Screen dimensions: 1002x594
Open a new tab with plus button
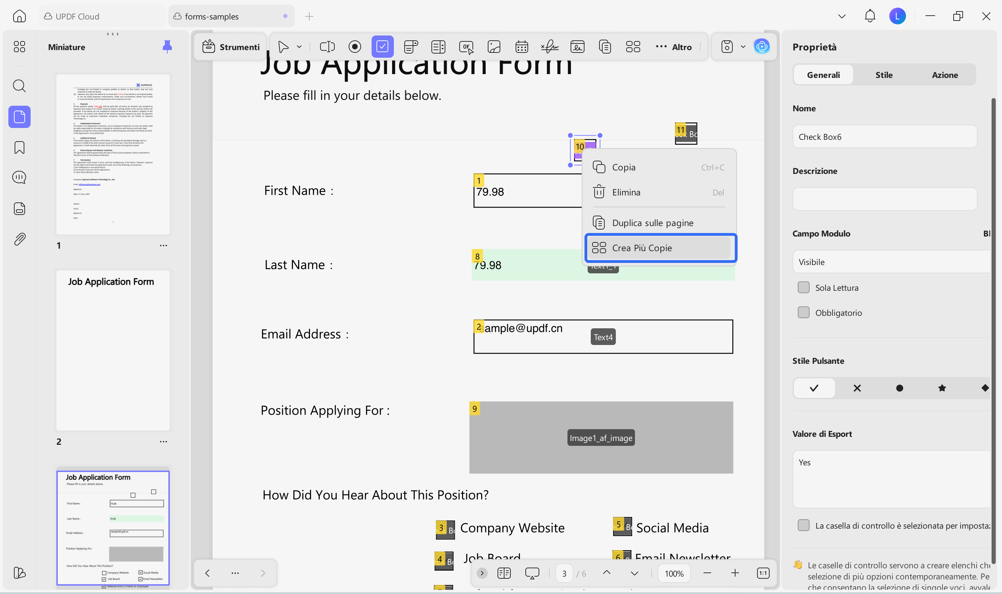pyautogui.click(x=309, y=16)
